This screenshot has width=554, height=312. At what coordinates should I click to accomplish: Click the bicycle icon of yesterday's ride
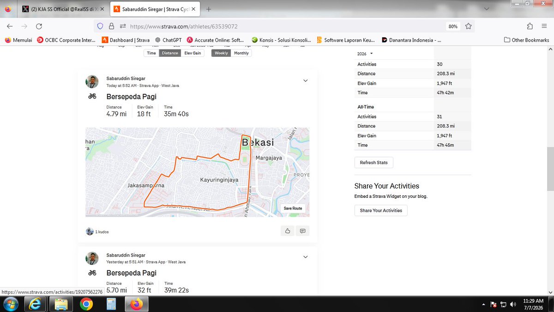tap(92, 273)
